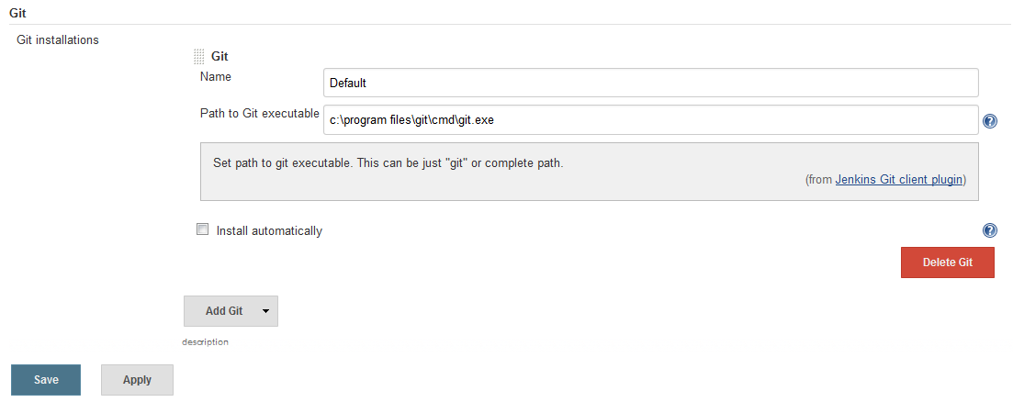The image size is (1013, 402).
Task: Save the configuration
Action: (x=46, y=379)
